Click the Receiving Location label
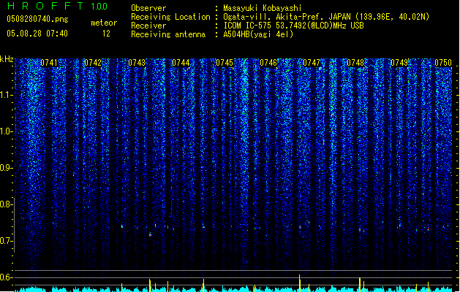The height and width of the screenshot is (292, 460). click(170, 17)
